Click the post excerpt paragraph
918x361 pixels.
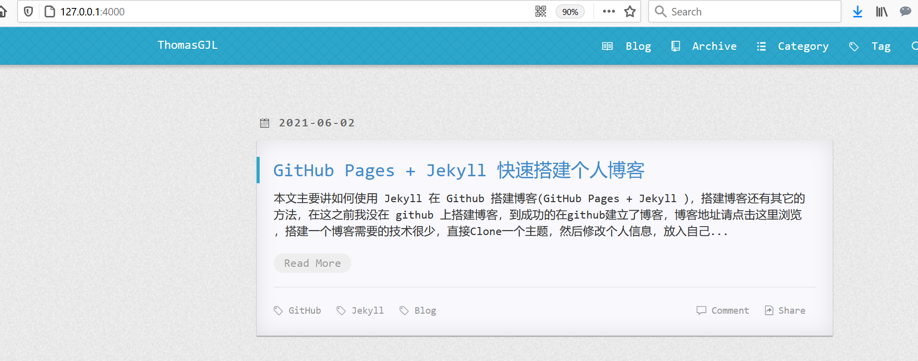539,215
